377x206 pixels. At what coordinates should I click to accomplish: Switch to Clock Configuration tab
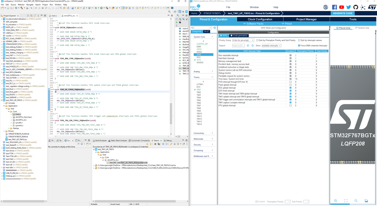pyautogui.click(x=260, y=19)
